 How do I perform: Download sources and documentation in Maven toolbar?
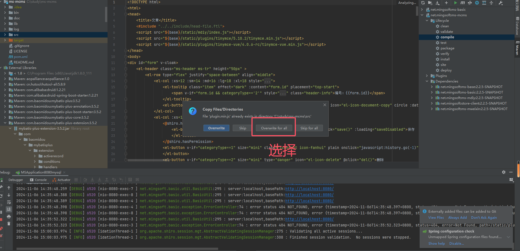click(x=438, y=3)
